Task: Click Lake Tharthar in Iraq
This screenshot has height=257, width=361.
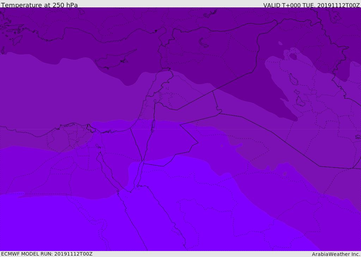Action: pyautogui.click(x=293, y=79)
